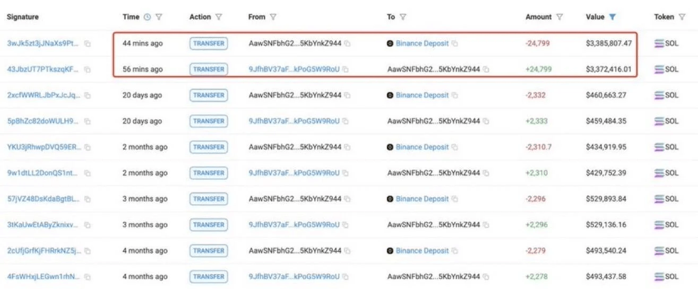Click clock icon beside Time header

tap(148, 17)
